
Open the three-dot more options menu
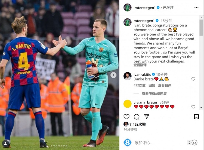pyautogui.click(x=196, y=8)
